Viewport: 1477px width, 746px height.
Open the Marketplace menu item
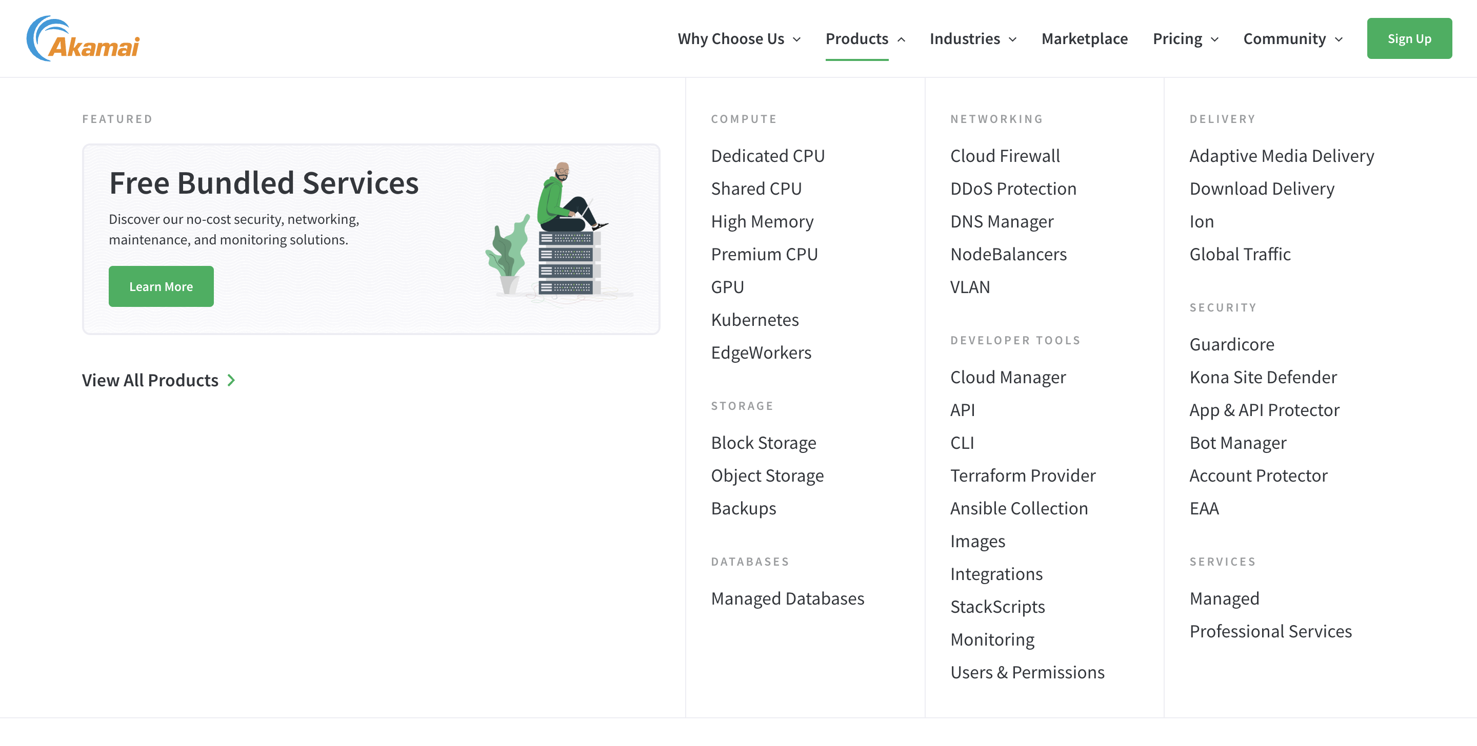coord(1084,38)
